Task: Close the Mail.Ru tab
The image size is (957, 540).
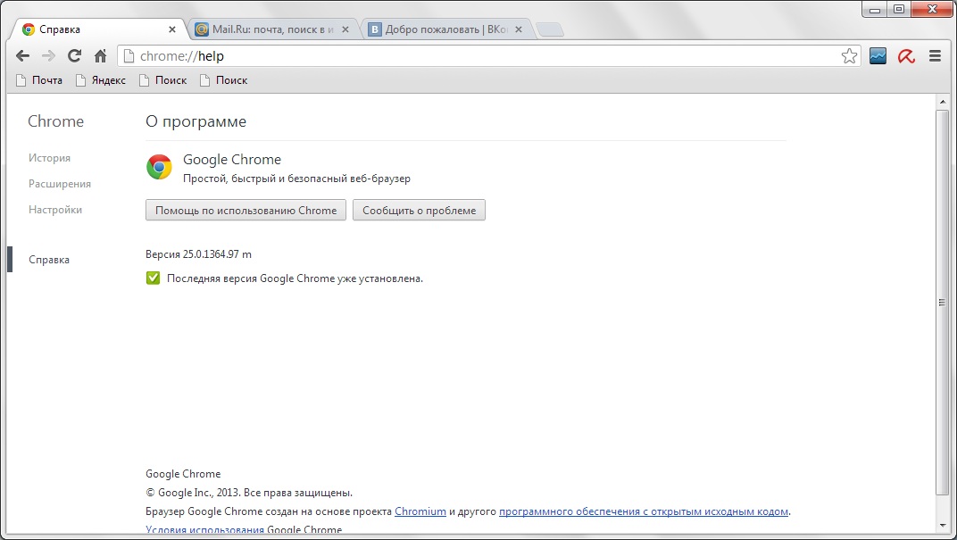Action: (x=345, y=29)
